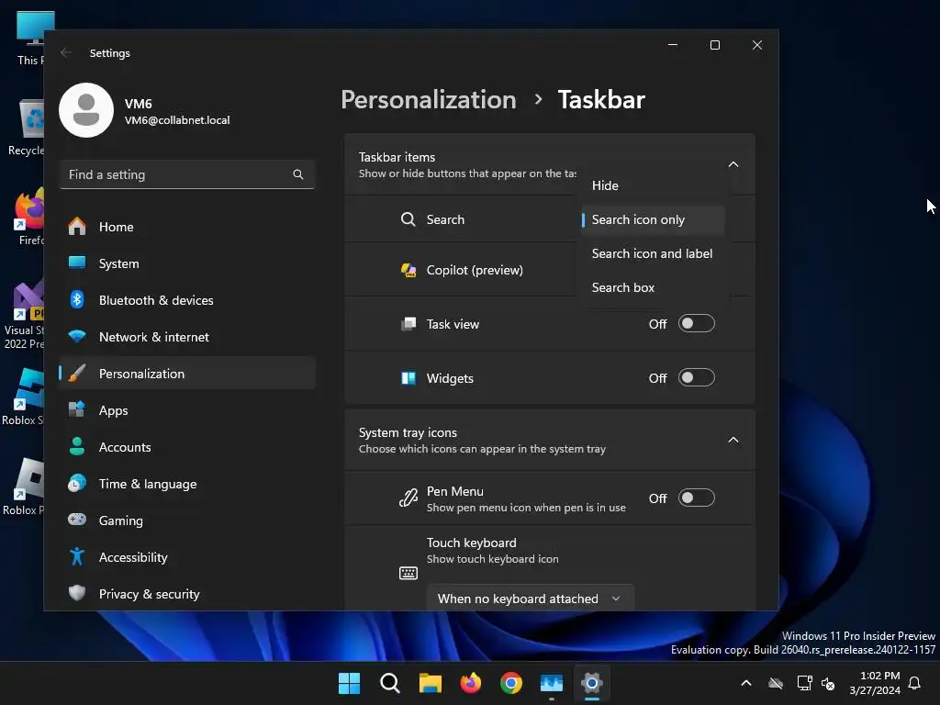Launch Chrome from the taskbar
Image resolution: width=940 pixels, height=705 pixels.
(x=511, y=683)
